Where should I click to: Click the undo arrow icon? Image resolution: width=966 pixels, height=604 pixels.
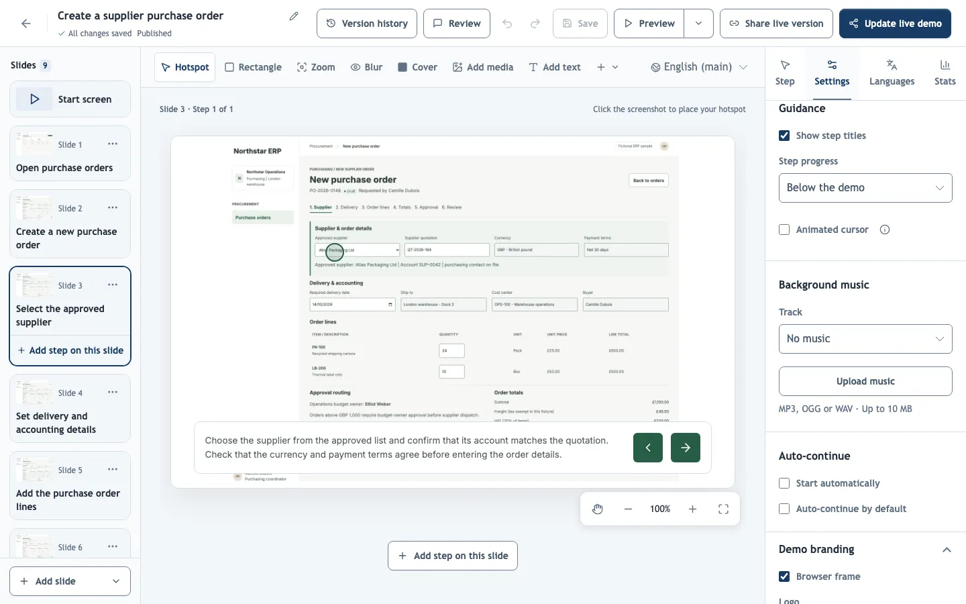point(507,23)
